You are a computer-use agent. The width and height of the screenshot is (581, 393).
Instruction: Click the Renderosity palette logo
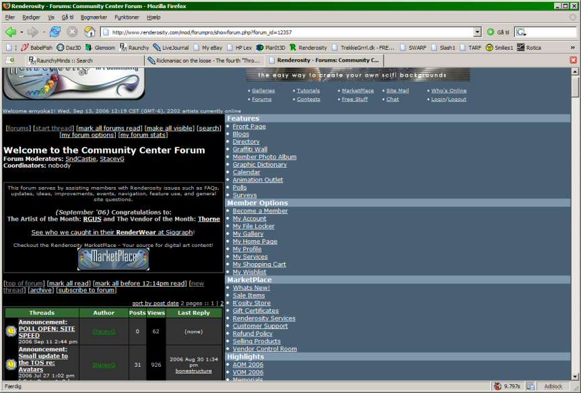(74, 83)
